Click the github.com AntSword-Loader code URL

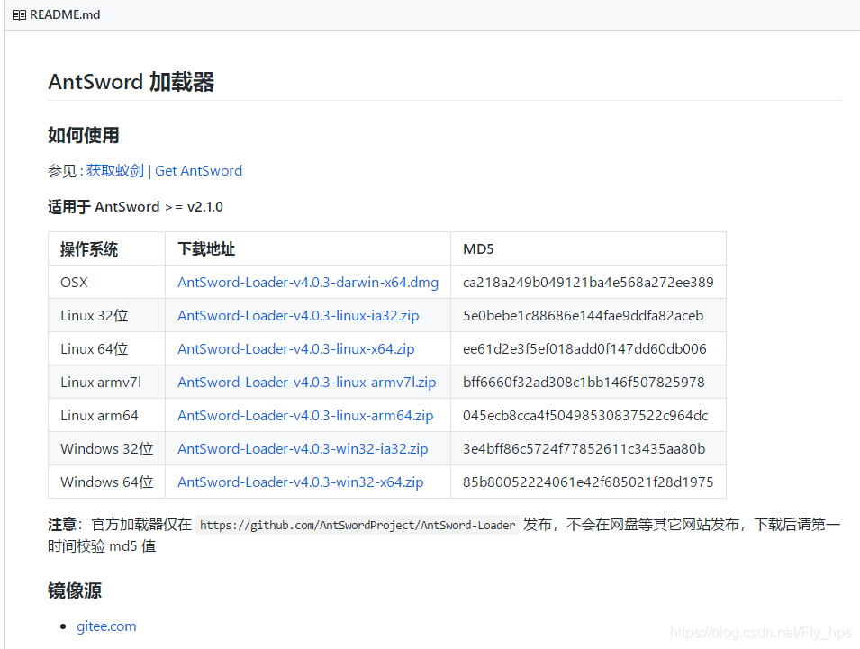click(358, 525)
